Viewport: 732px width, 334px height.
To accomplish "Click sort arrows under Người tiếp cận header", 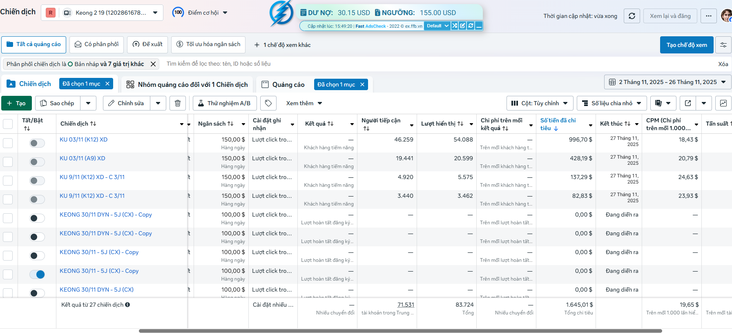I will [x=366, y=128].
